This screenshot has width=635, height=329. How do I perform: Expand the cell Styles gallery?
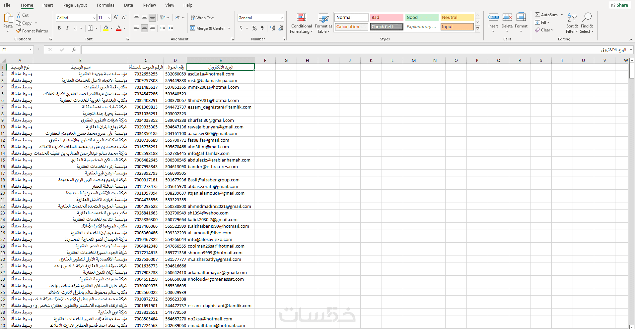[x=478, y=29]
